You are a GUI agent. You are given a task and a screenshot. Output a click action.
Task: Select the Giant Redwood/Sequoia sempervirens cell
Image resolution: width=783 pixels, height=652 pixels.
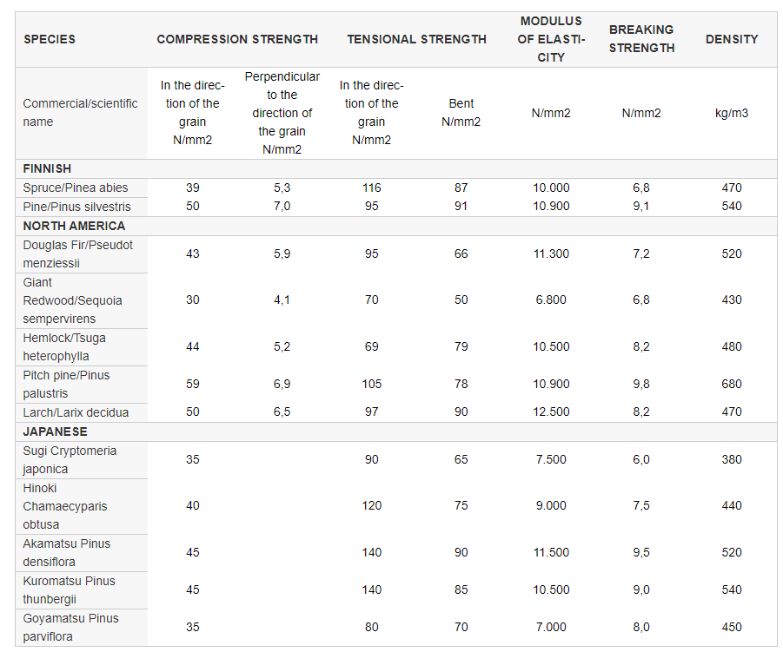pyautogui.click(x=82, y=300)
